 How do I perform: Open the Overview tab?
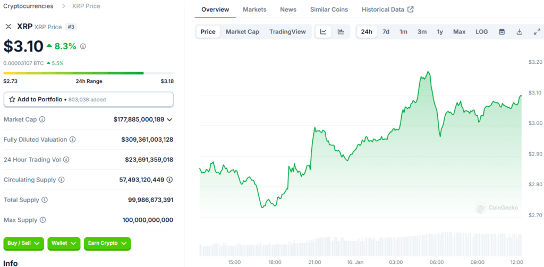click(215, 10)
